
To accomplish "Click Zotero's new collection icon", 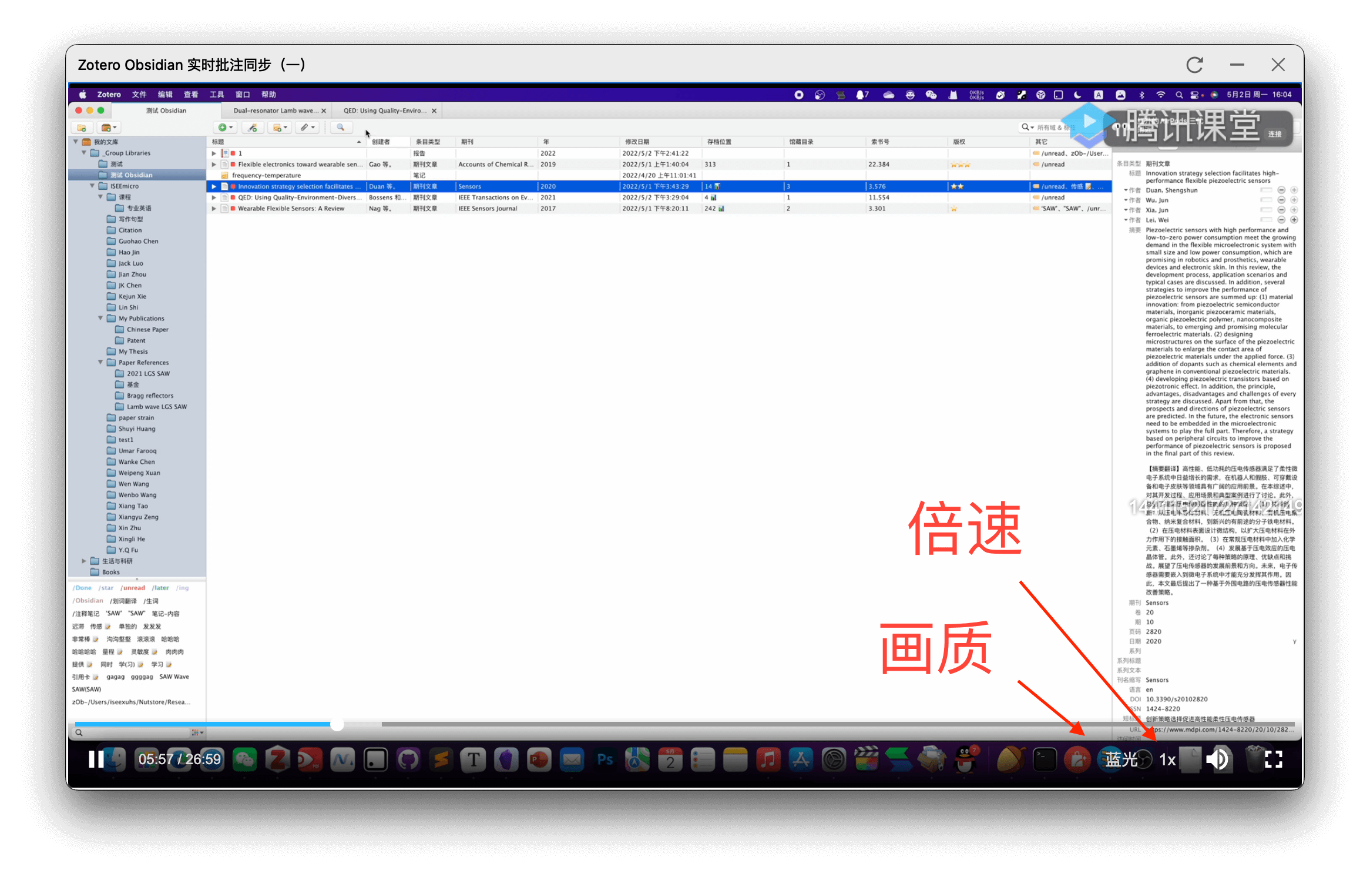I will pyautogui.click(x=82, y=128).
